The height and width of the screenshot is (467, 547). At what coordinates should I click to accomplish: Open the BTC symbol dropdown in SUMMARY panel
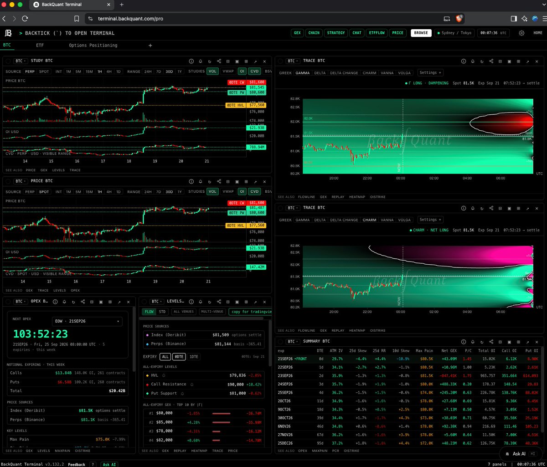click(292, 341)
